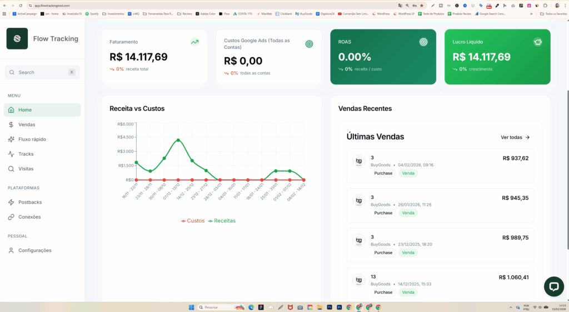Open the Adobe Color bookmark
569x312 pixels.
206,14
